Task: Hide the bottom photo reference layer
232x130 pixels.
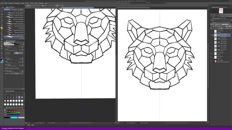Action: pyautogui.click(x=211, y=61)
